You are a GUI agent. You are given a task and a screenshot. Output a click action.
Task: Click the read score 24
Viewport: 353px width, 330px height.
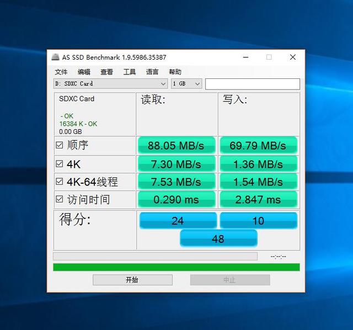coord(178,221)
